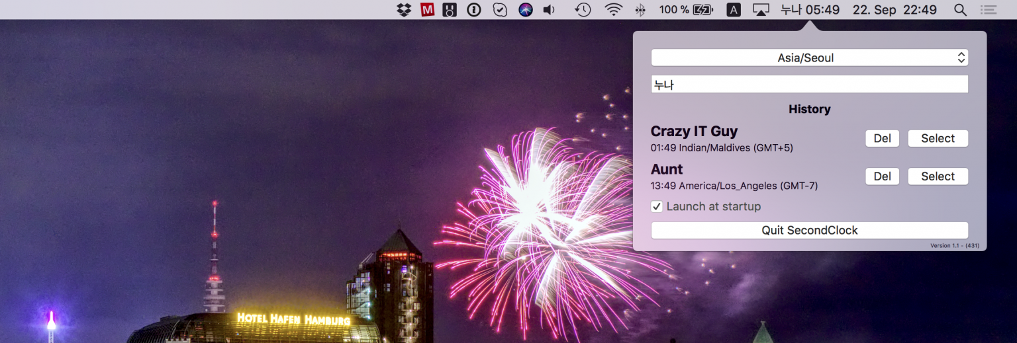Open Siri from the menu bar
1017x343 pixels.
pos(526,10)
